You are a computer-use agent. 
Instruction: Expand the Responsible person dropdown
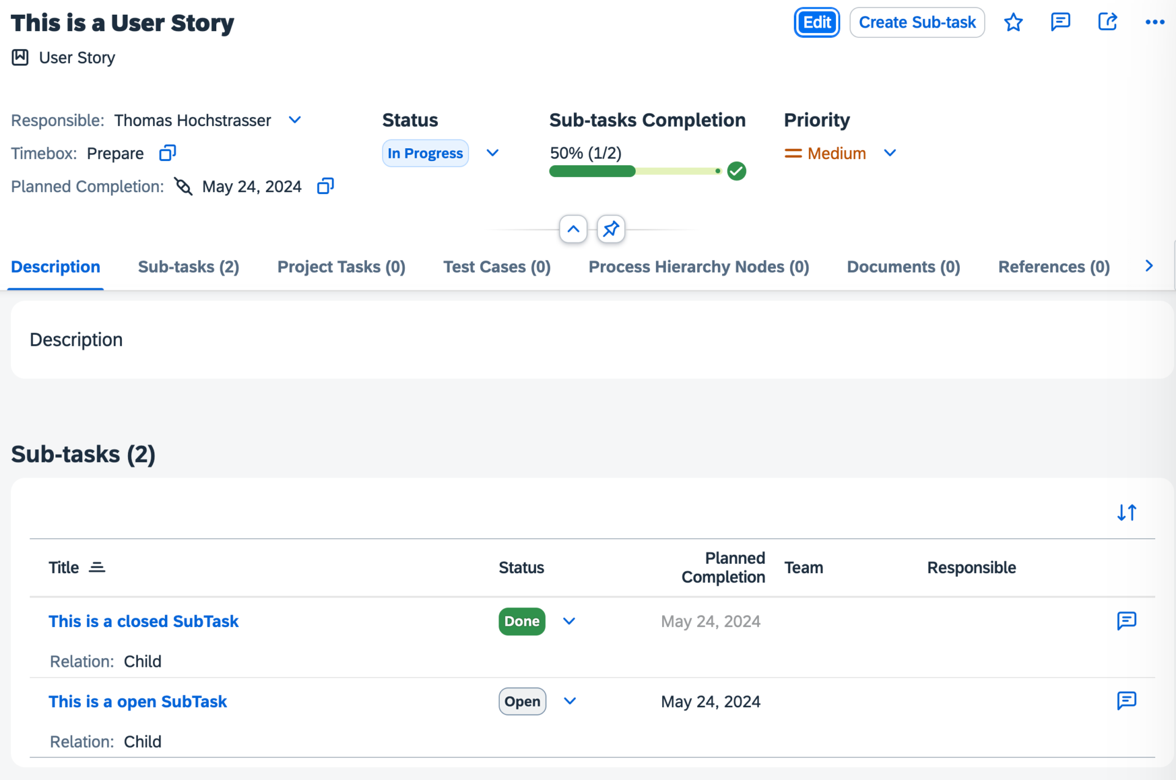pos(295,120)
